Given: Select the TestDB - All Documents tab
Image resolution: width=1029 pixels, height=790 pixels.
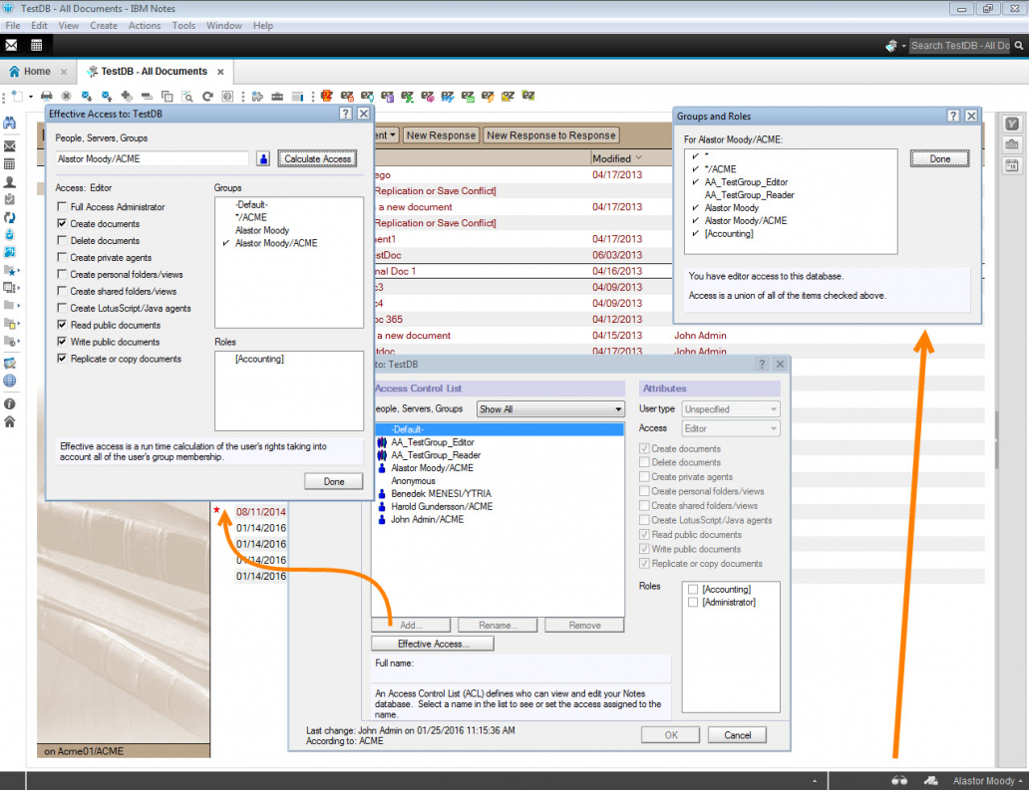Looking at the screenshot, I should coord(155,72).
